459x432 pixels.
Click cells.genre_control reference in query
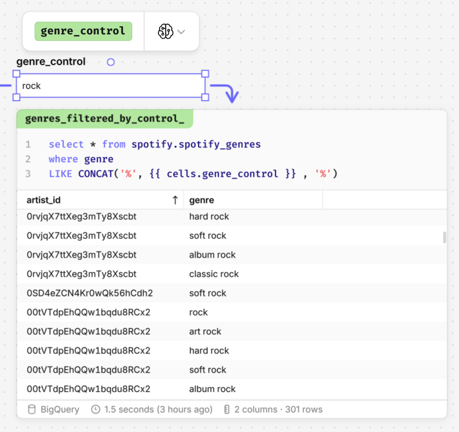click(222, 174)
